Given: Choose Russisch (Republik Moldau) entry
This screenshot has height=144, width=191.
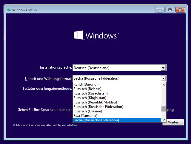Looking at the screenshot, I should [x=117, y=102].
